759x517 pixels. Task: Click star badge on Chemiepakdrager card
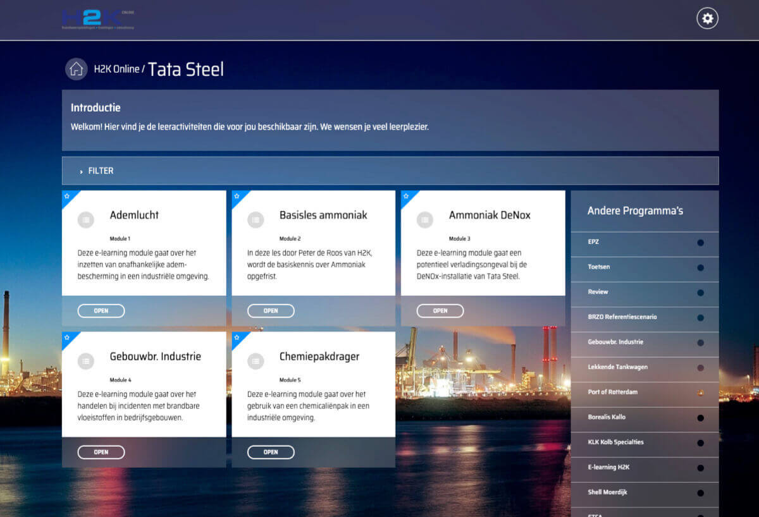237,338
